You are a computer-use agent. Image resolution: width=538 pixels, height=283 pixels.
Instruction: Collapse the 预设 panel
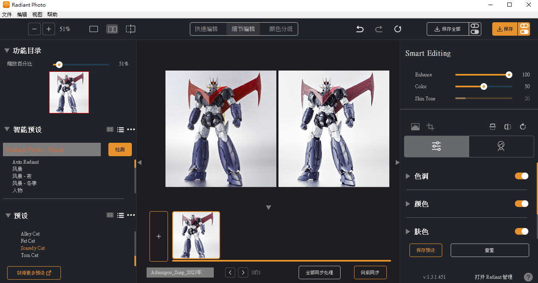[x=8, y=215]
